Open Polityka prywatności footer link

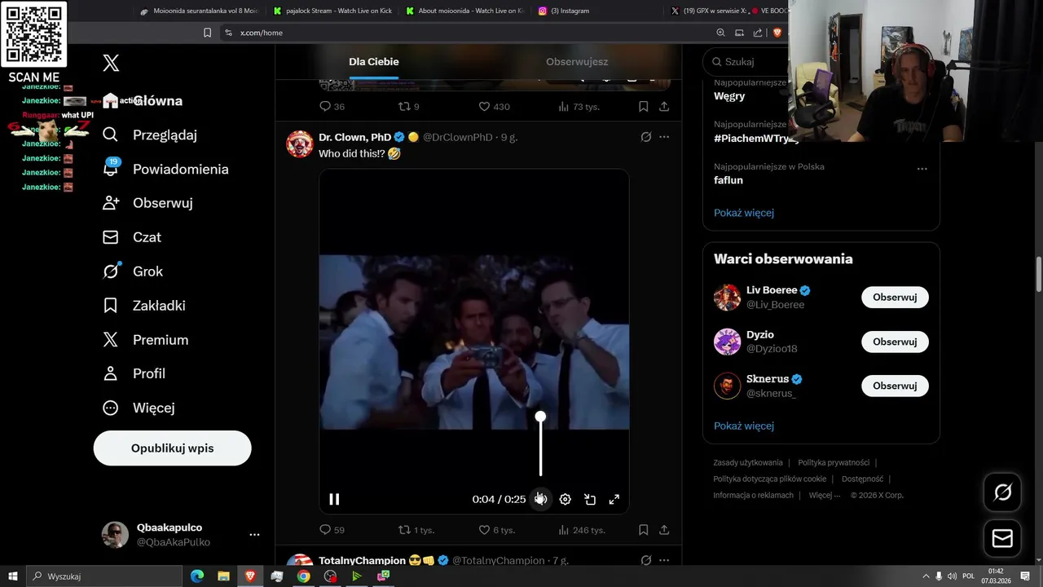point(834,462)
